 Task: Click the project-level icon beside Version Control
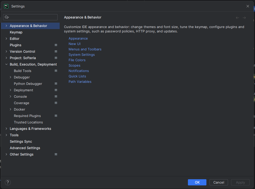point(56,51)
